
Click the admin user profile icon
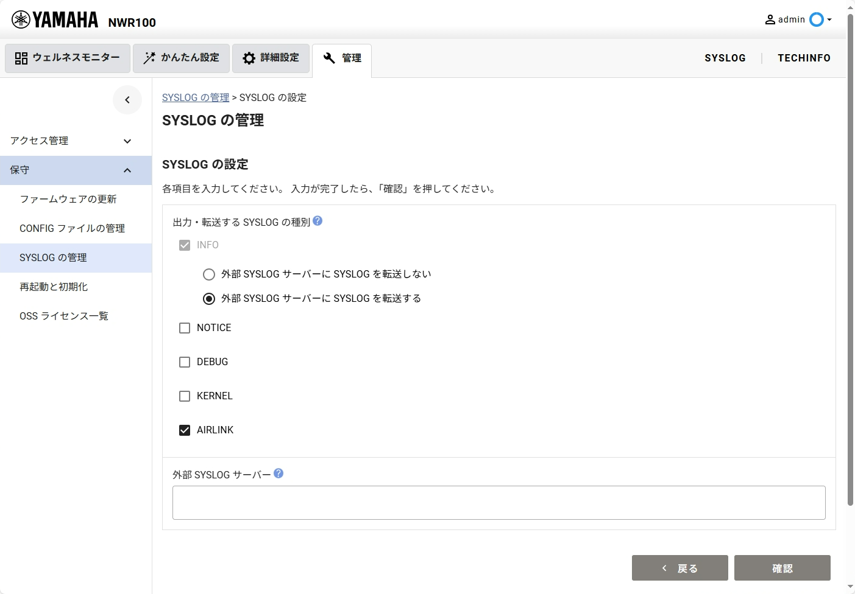[770, 19]
